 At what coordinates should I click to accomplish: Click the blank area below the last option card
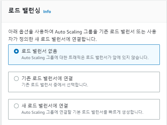point(84,122)
